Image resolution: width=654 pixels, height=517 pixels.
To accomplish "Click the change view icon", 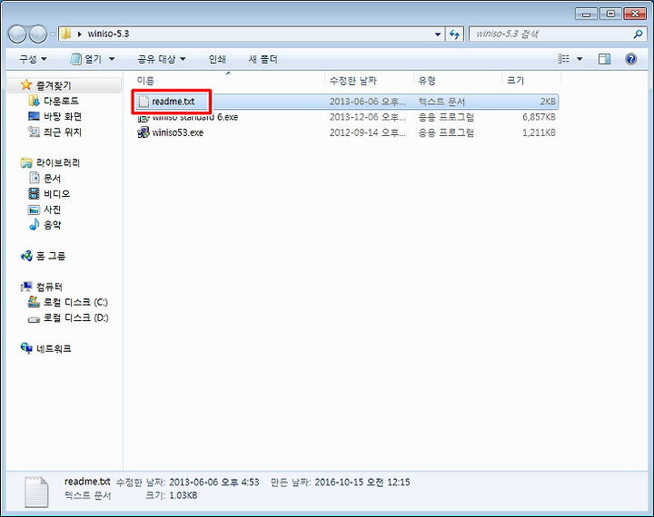I will click(564, 59).
